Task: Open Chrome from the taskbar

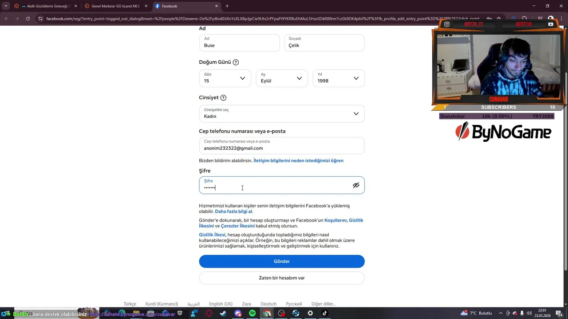Action: (267, 313)
